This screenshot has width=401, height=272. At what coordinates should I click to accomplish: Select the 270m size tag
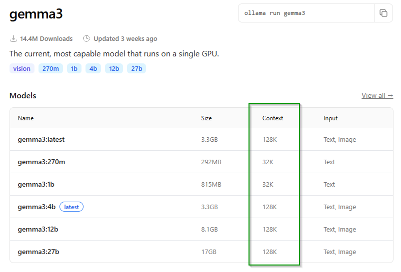(50, 68)
